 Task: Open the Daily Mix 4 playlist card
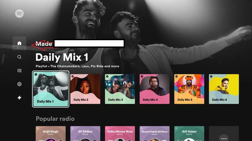click(155, 89)
